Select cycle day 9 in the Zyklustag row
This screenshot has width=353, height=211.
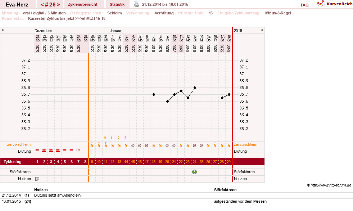pos(92,162)
